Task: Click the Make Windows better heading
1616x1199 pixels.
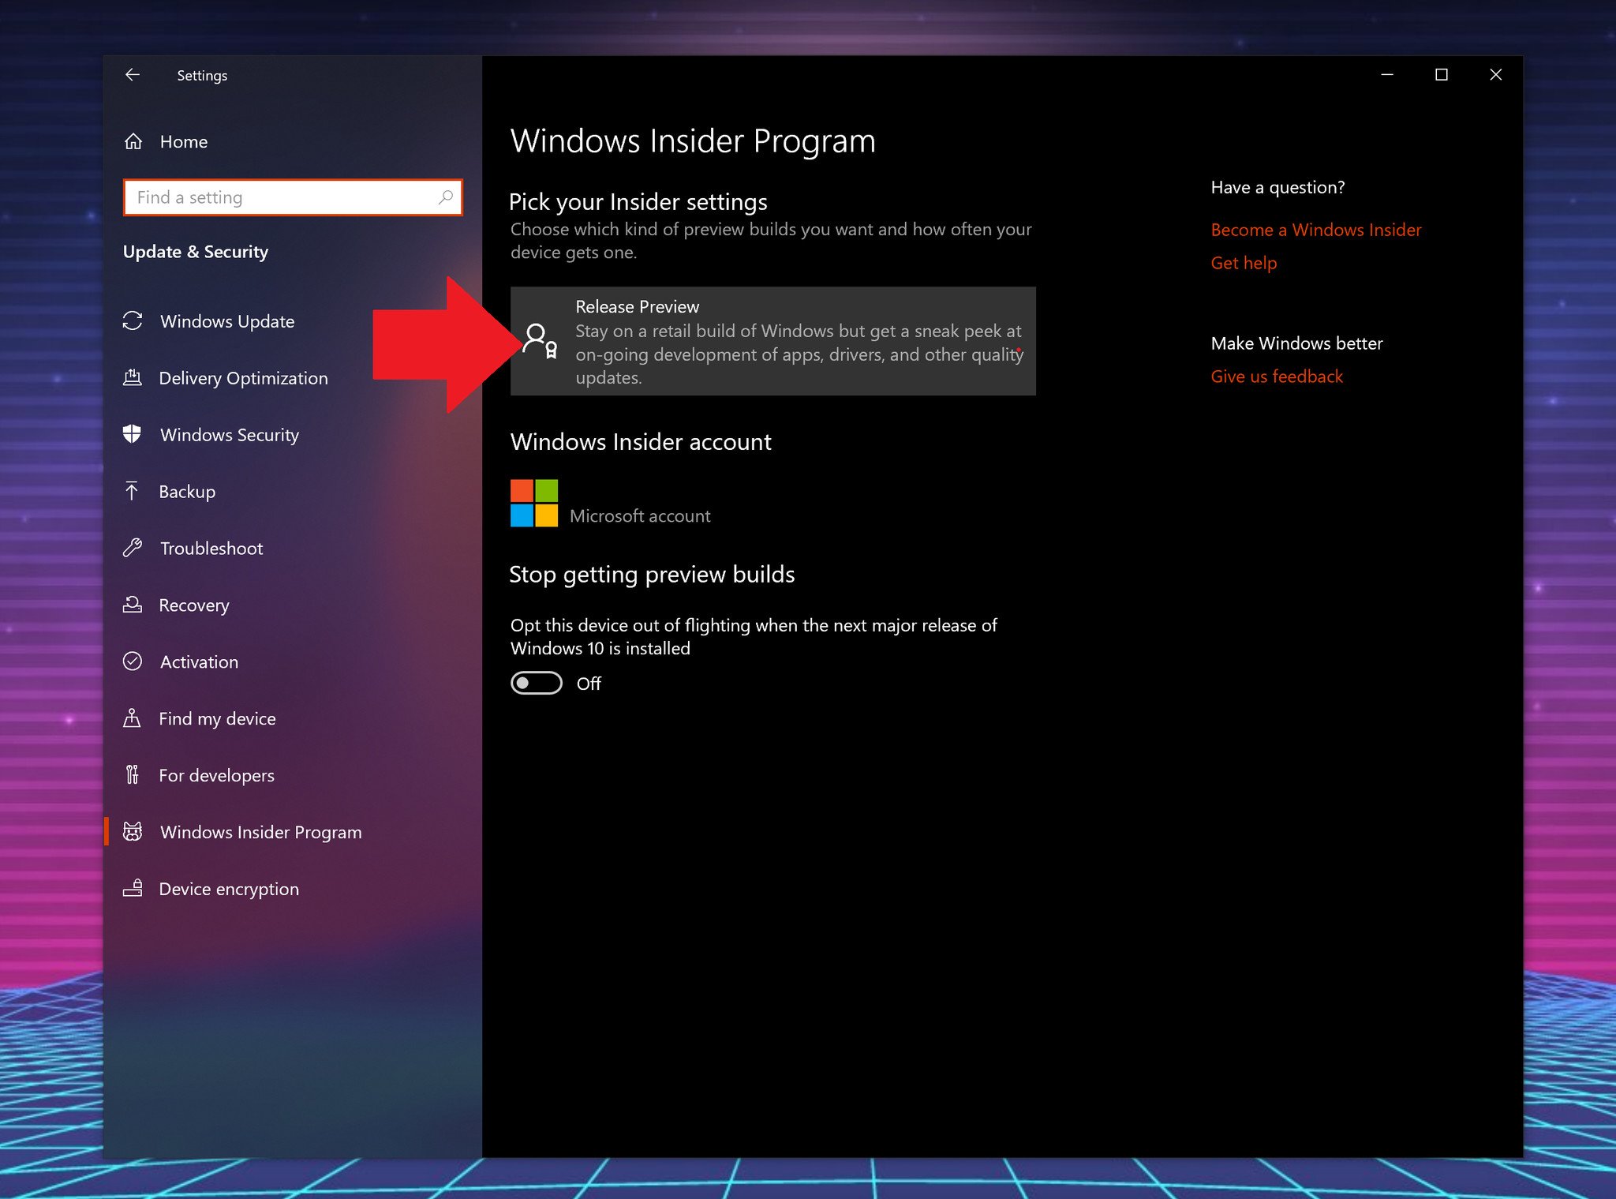Action: (x=1296, y=343)
